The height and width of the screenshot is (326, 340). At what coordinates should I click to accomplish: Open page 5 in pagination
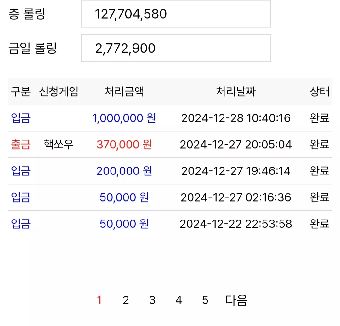tap(205, 300)
